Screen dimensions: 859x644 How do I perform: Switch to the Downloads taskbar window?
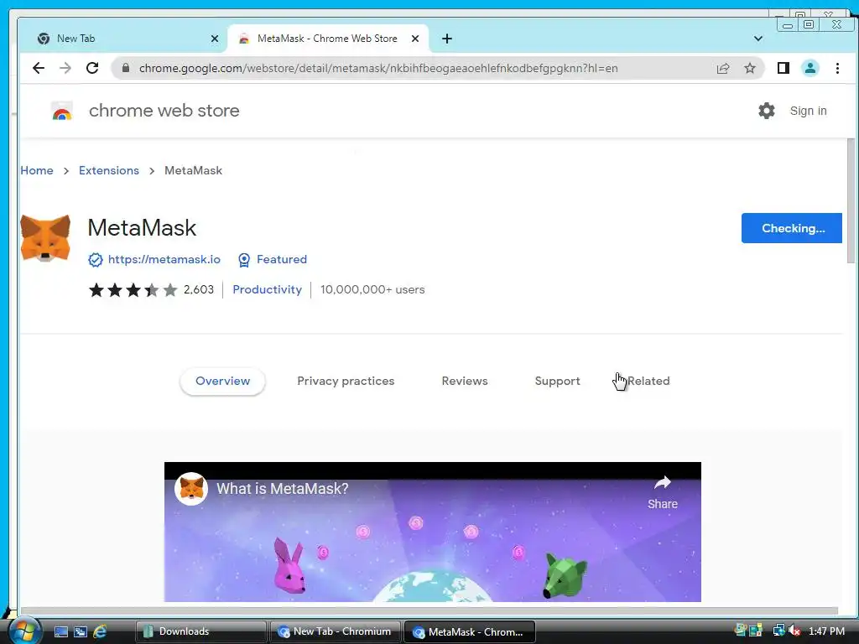click(x=200, y=631)
